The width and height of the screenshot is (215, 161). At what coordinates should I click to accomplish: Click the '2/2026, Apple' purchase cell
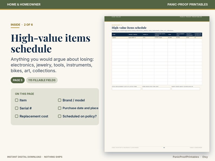coord(161,38)
